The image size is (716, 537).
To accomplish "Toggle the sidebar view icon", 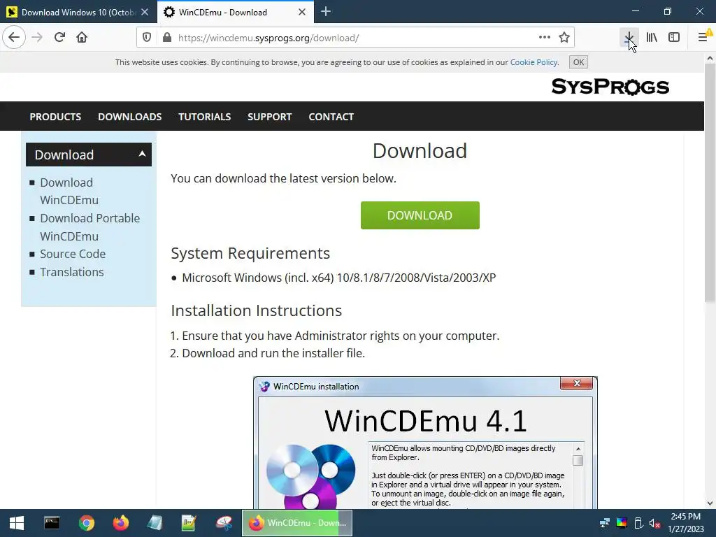I will 674,38.
